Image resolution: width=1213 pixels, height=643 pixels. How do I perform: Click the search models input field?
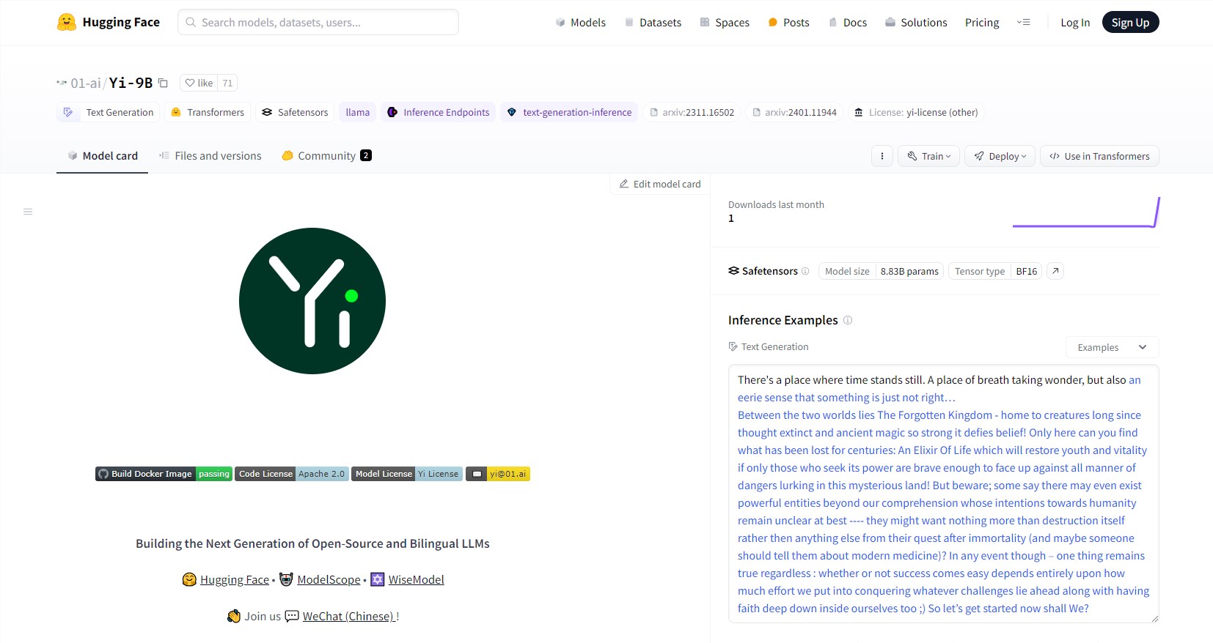click(318, 22)
